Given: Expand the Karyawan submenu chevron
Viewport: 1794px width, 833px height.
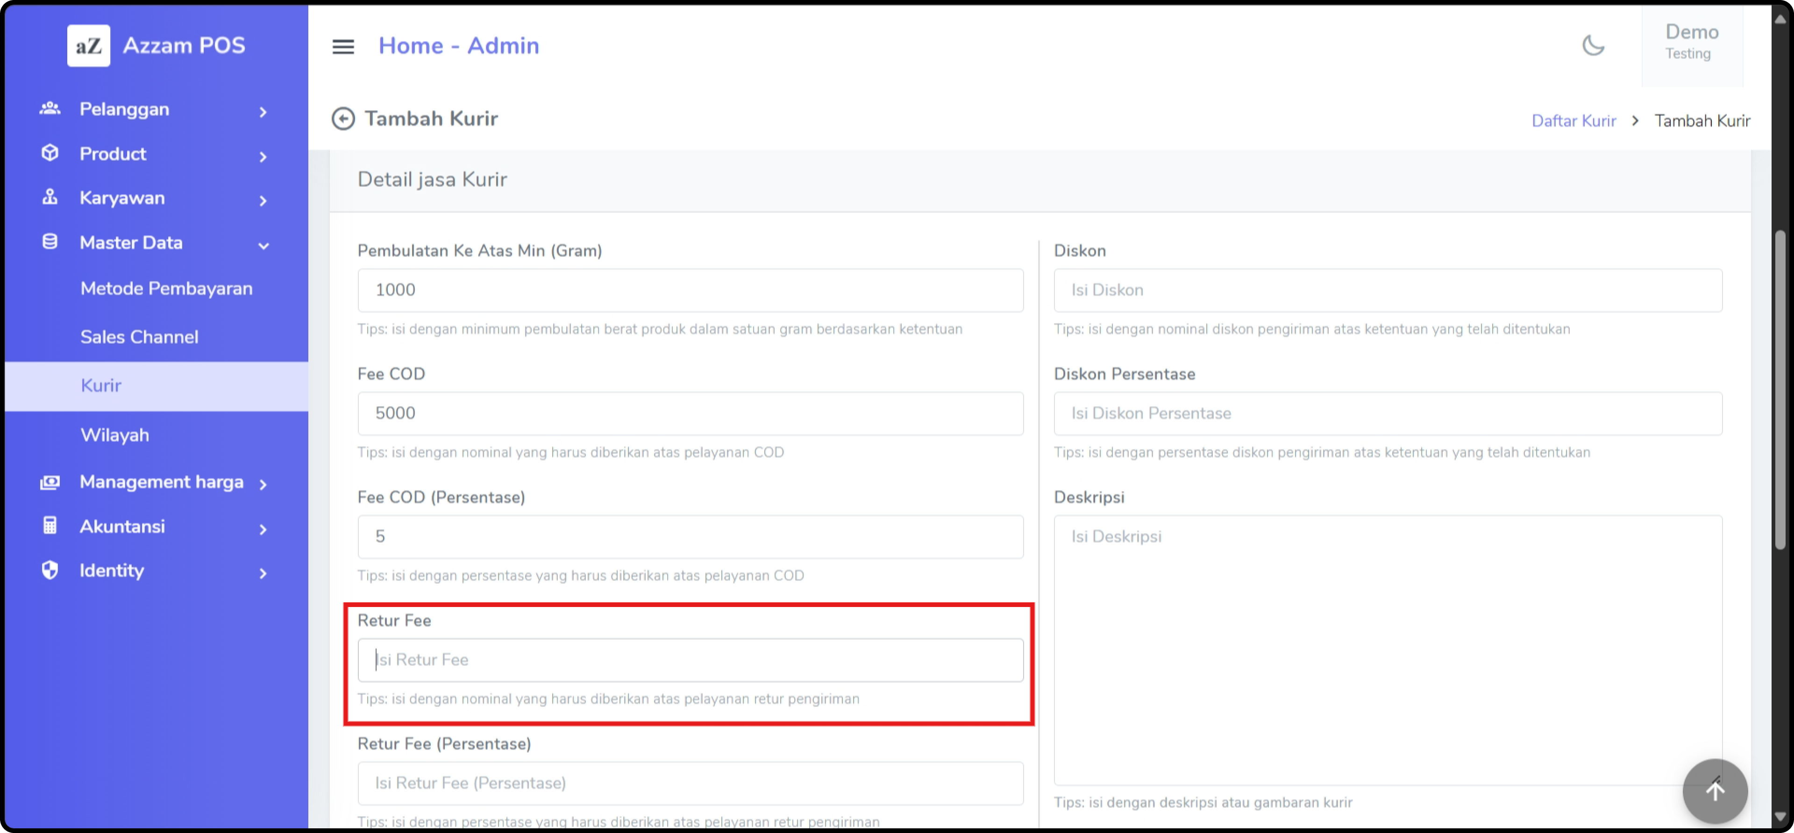Looking at the screenshot, I should [x=263, y=200].
